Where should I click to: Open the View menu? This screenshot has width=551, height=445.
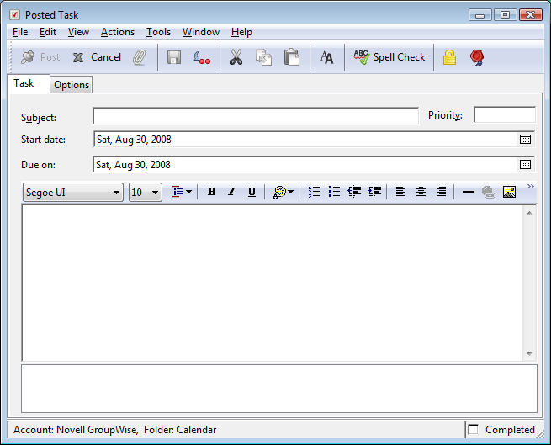click(x=78, y=32)
